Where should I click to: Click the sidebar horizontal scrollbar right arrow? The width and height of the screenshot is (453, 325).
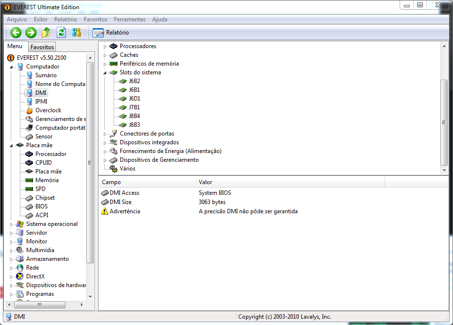click(82, 305)
